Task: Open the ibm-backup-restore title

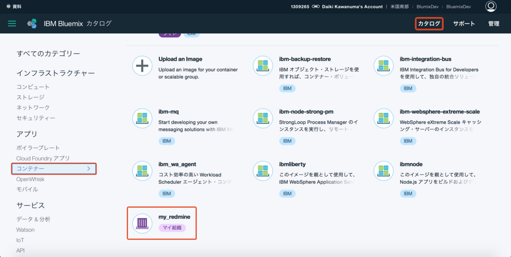Action: [x=305, y=59]
